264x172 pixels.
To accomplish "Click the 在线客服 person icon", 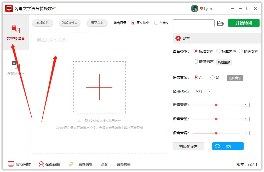I will [41, 164].
